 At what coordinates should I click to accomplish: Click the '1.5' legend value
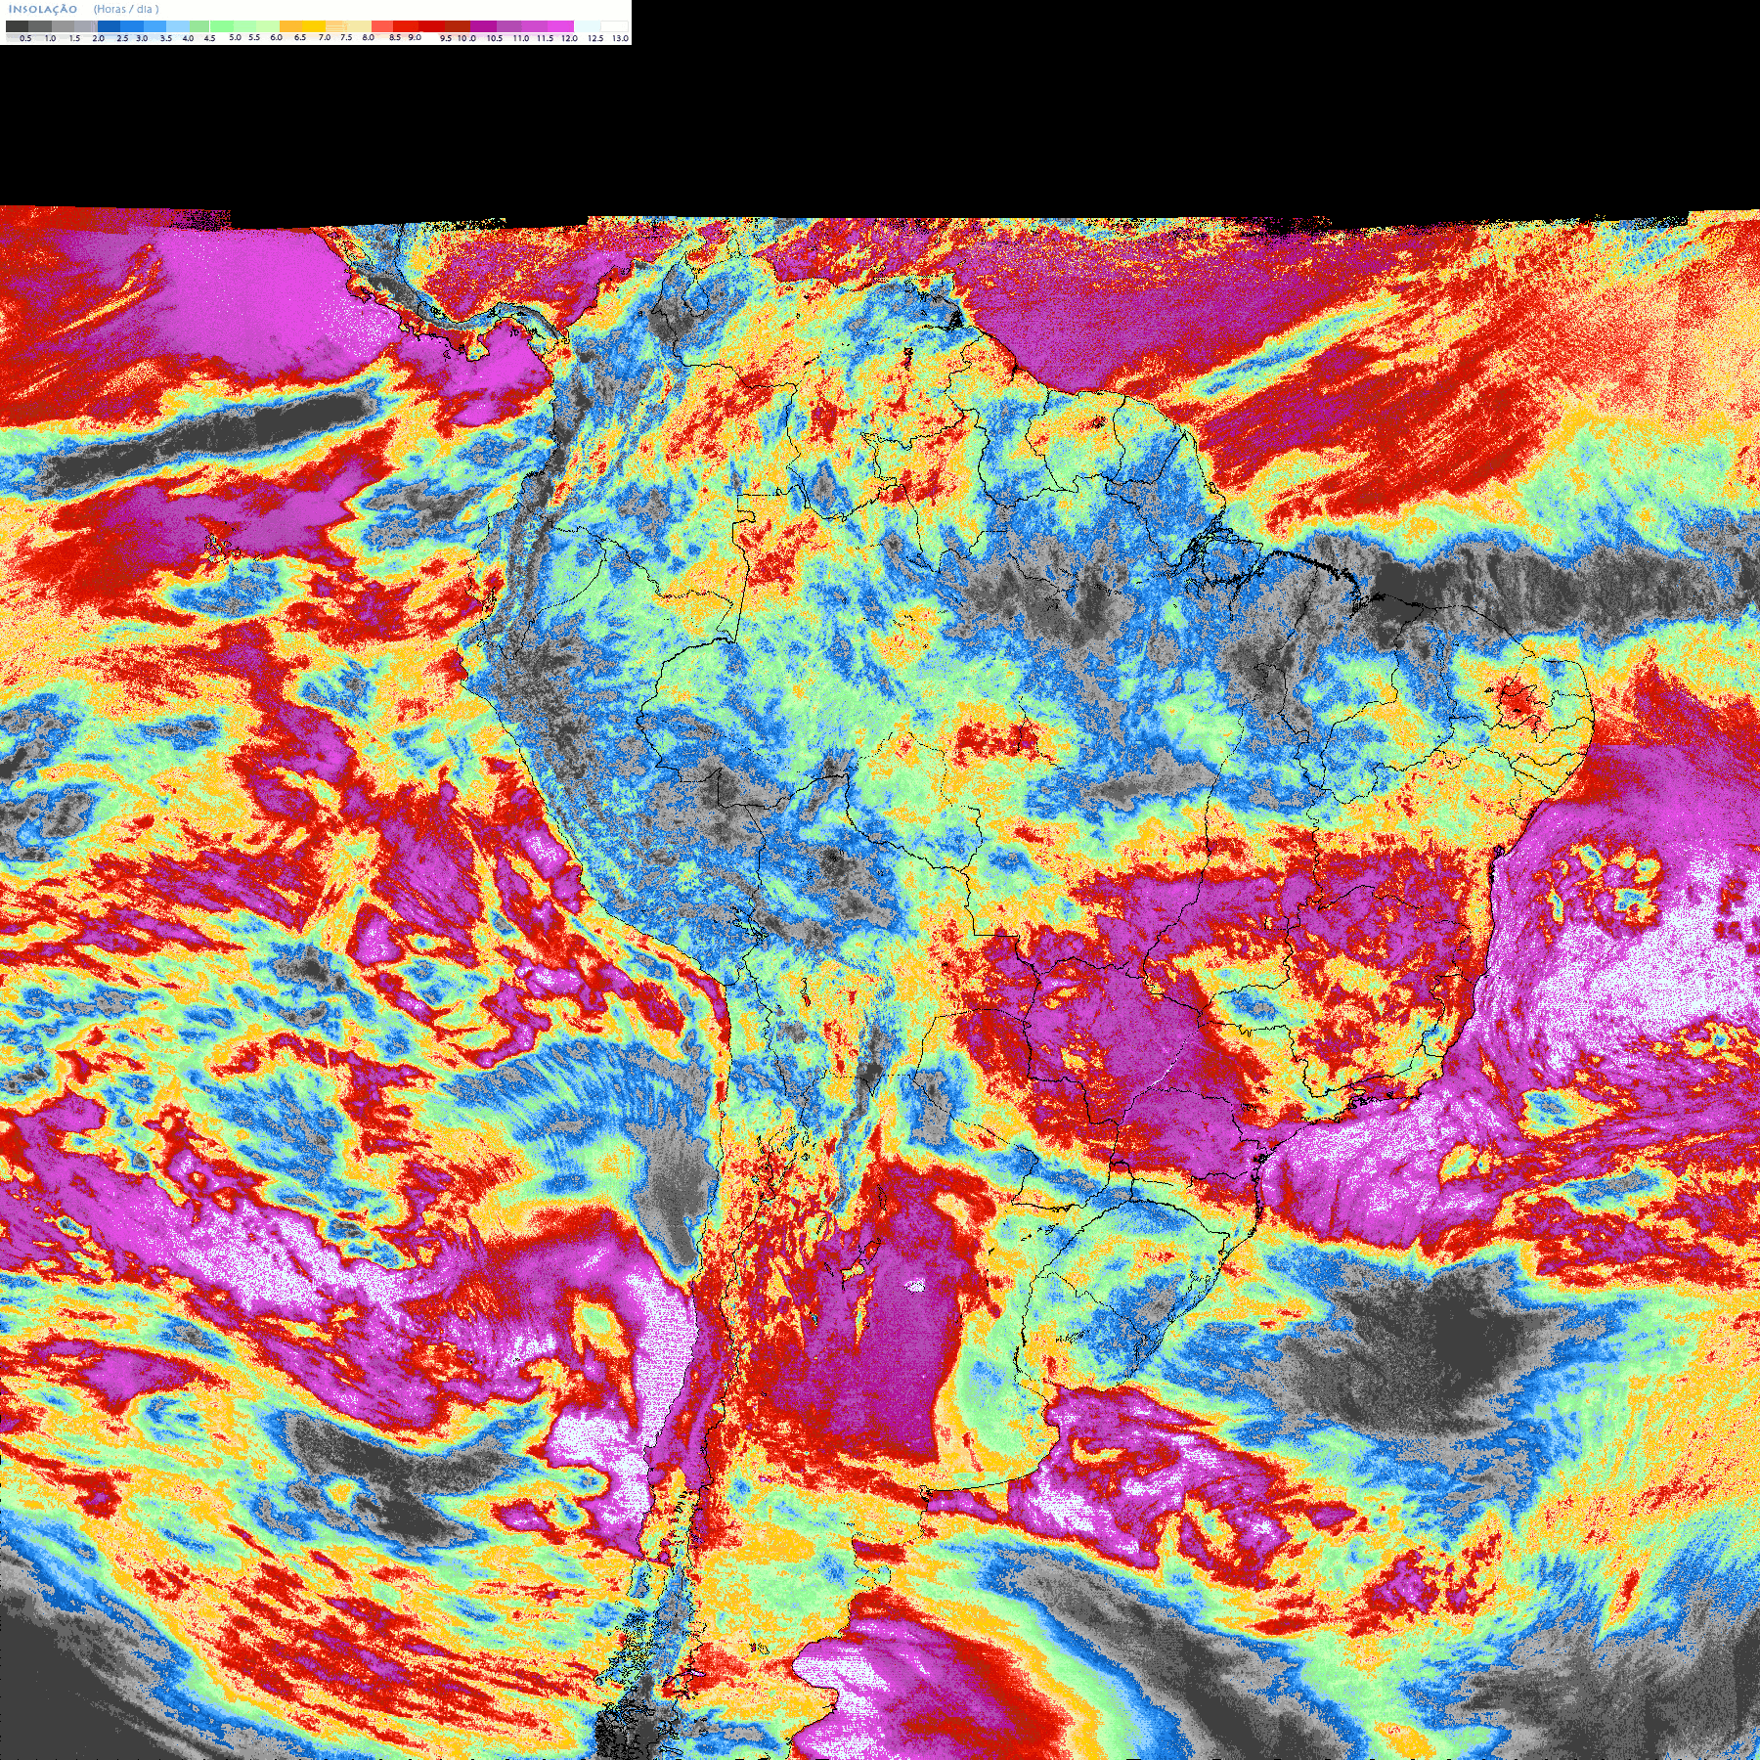(x=74, y=38)
